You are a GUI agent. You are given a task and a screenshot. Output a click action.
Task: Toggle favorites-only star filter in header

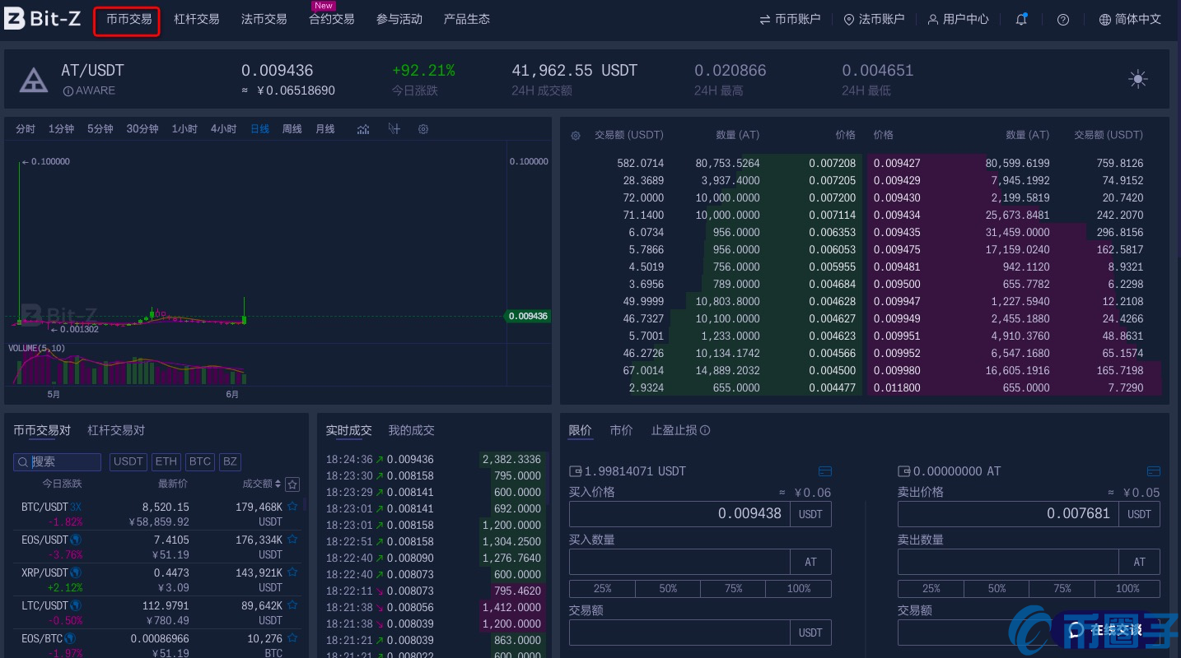[x=292, y=484]
